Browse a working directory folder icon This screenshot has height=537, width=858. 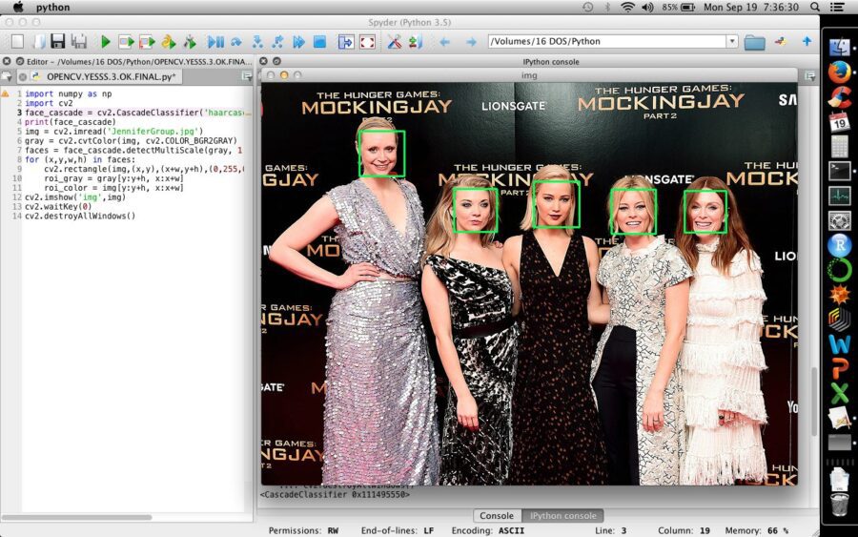[x=755, y=42]
